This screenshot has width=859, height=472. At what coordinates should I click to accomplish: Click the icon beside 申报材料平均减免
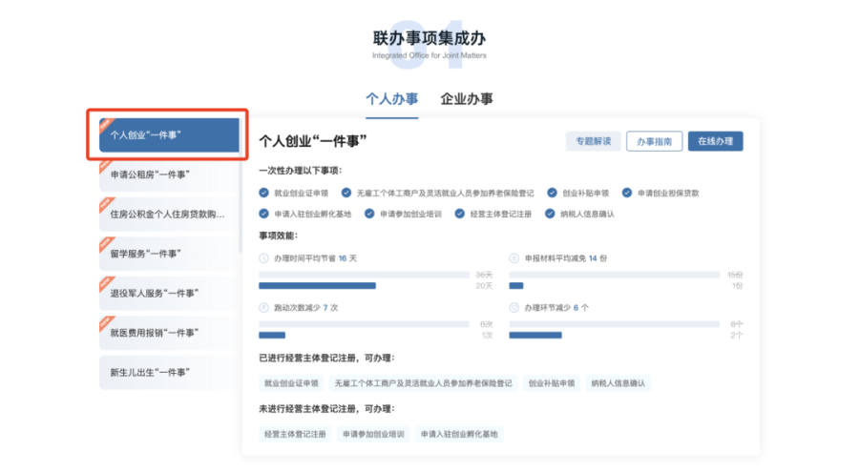[514, 258]
